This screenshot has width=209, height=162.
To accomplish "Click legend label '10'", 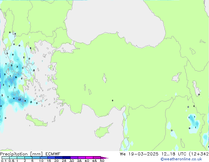I will 41,161.
